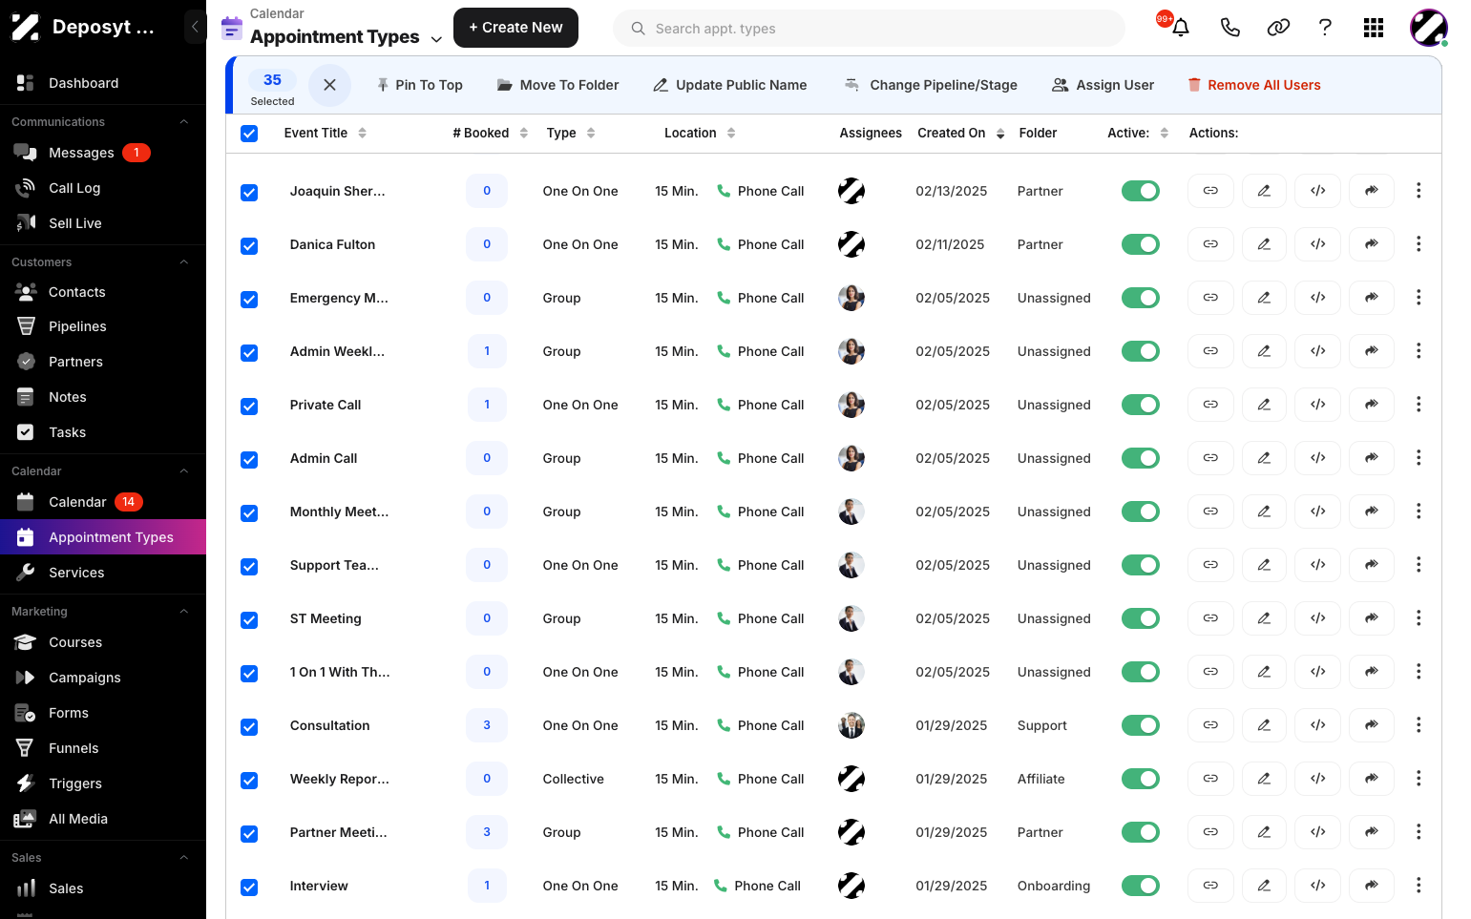Switch off Active toggle for Monthly Meet...
This screenshot has width=1471, height=919.
(1141, 512)
